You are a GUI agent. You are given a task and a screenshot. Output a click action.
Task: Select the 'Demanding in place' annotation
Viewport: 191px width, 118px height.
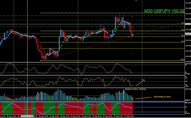click(162, 97)
